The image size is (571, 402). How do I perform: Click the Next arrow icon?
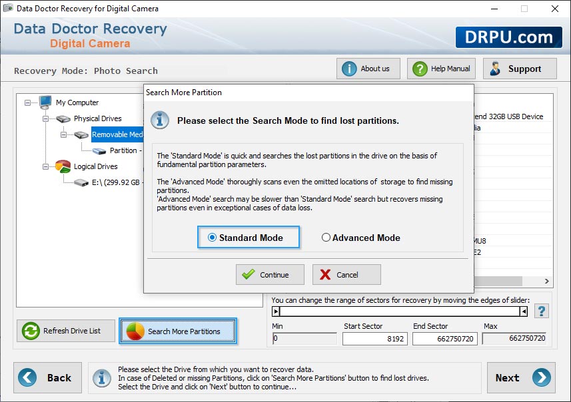point(542,377)
